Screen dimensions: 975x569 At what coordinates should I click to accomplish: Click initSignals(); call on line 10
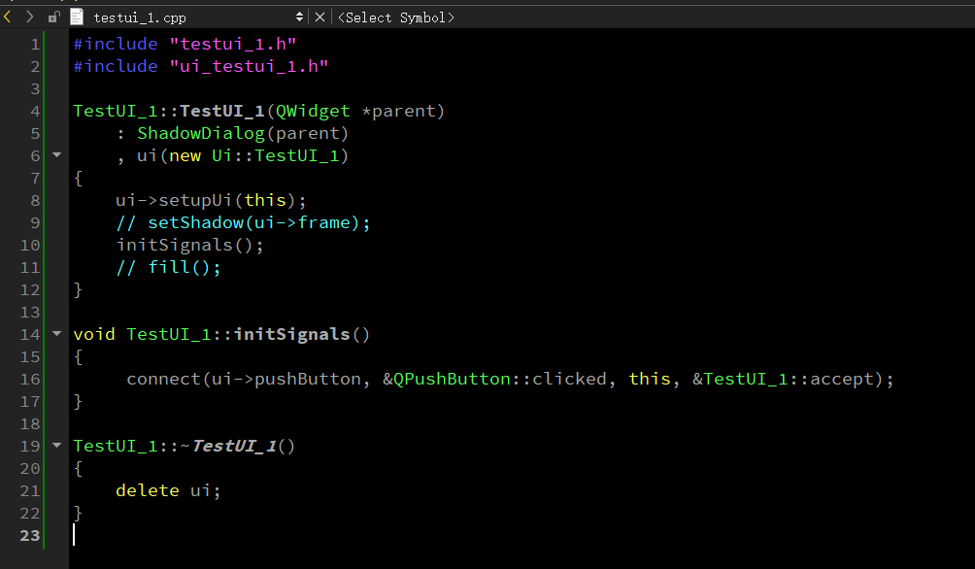point(190,245)
